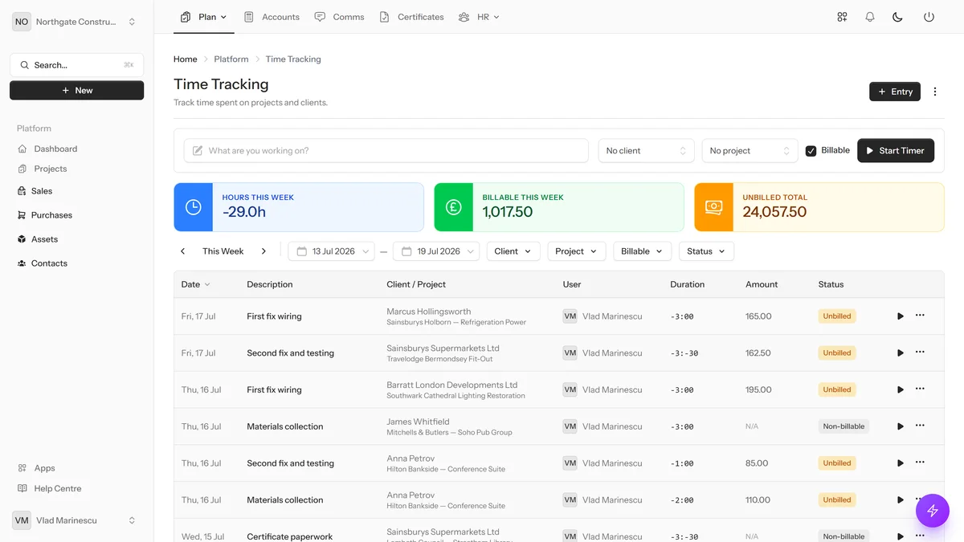Go to next week arrow

click(263, 251)
